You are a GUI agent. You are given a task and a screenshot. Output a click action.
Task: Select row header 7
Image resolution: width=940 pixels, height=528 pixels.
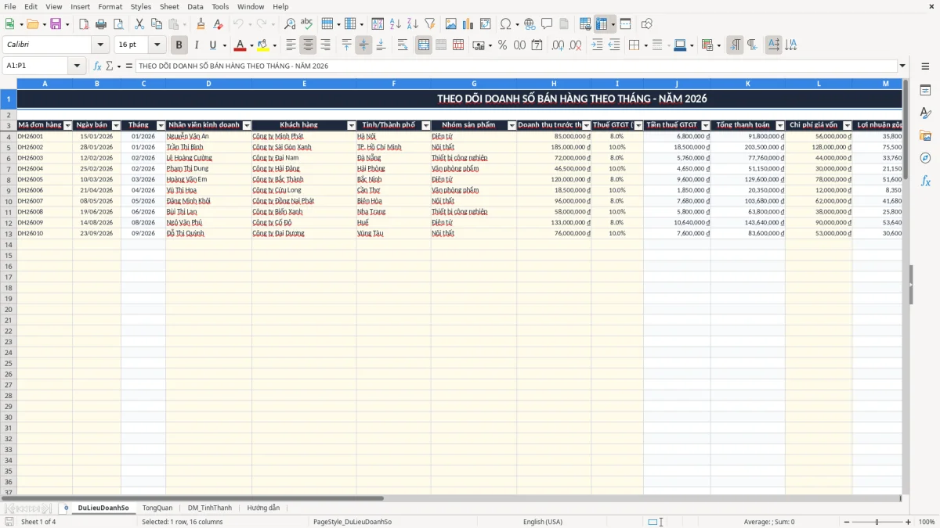pos(9,169)
